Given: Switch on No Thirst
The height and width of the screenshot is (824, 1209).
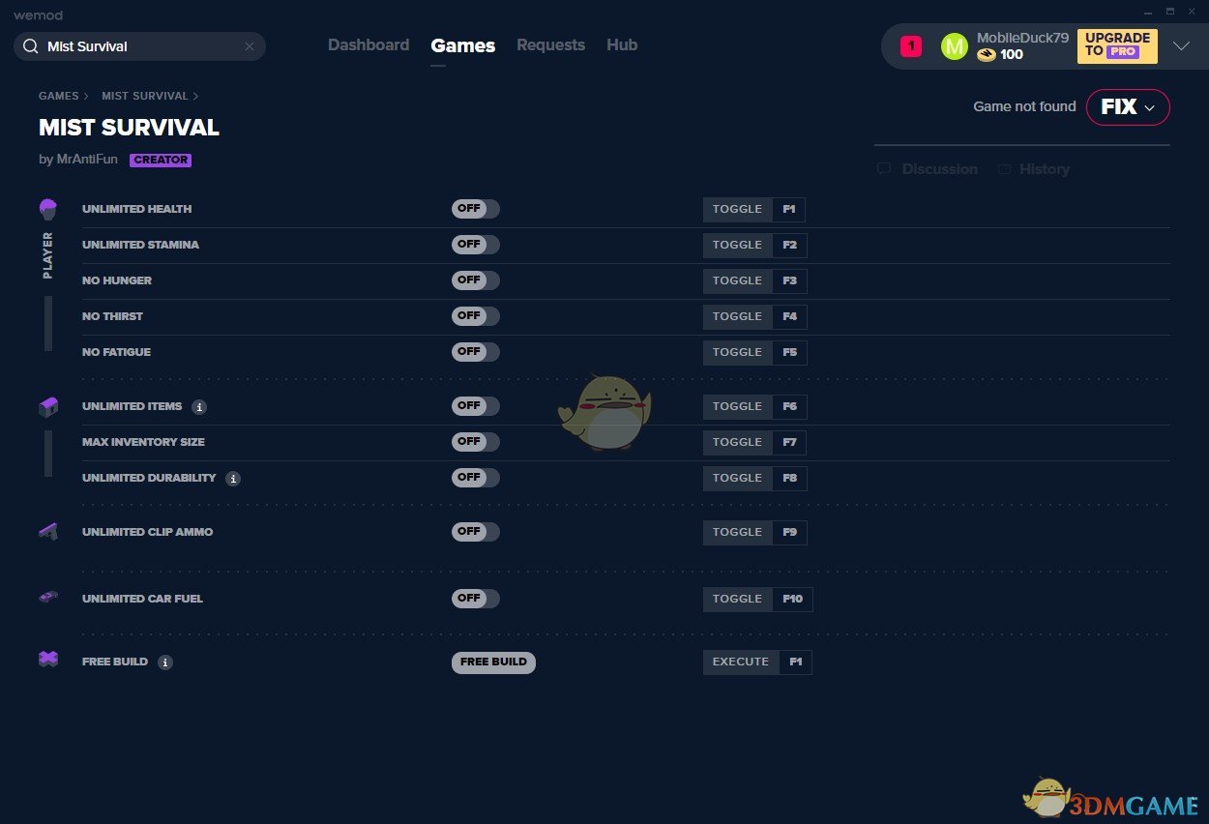Looking at the screenshot, I should point(476,316).
